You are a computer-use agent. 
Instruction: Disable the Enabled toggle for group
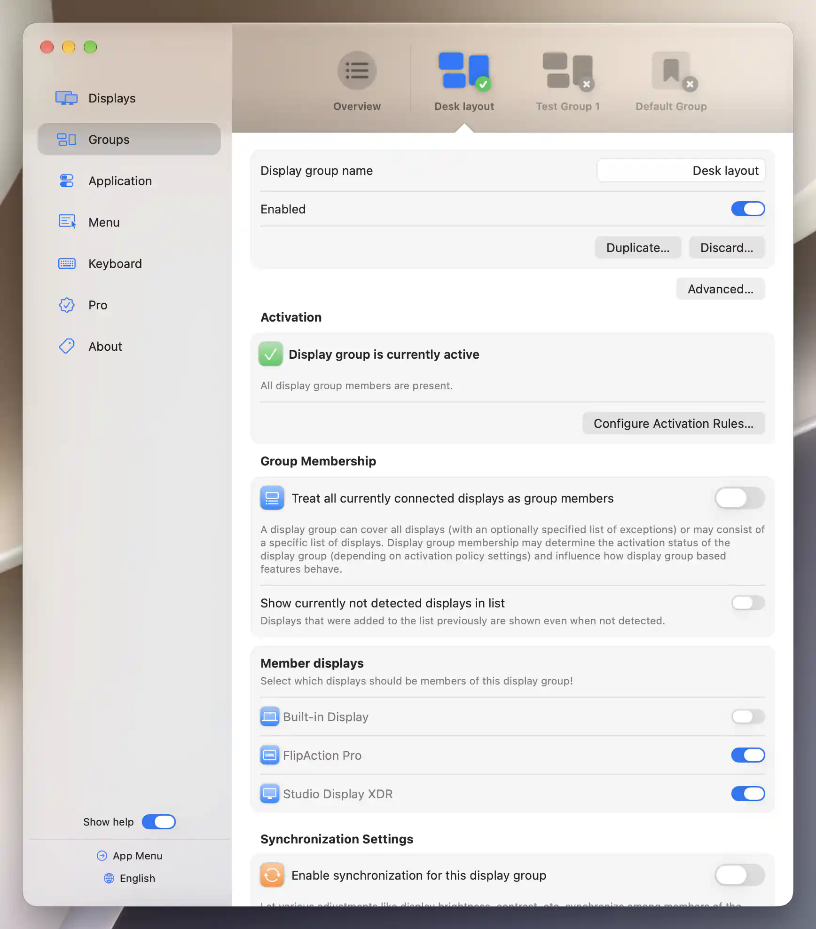tap(748, 209)
